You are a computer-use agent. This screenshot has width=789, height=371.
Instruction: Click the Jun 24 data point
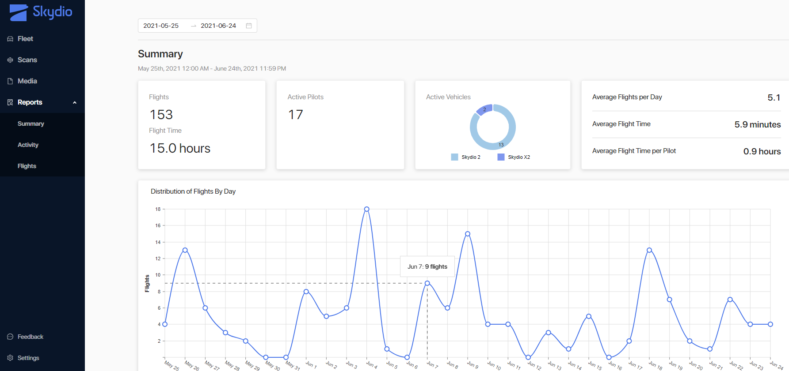[770, 324]
